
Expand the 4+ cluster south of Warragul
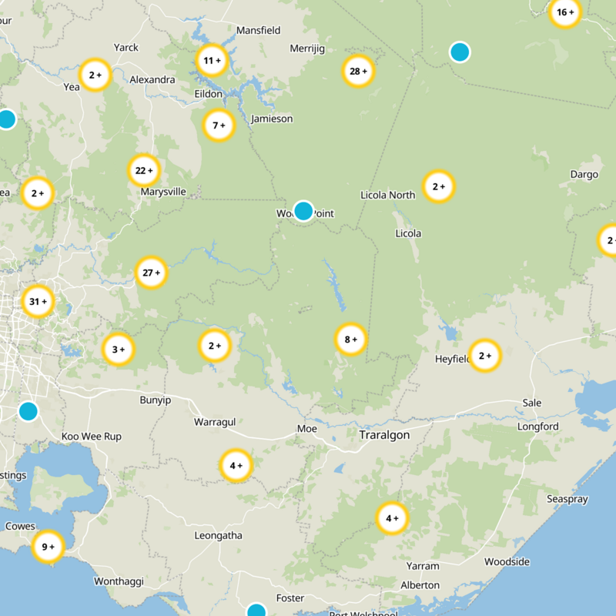point(236,465)
